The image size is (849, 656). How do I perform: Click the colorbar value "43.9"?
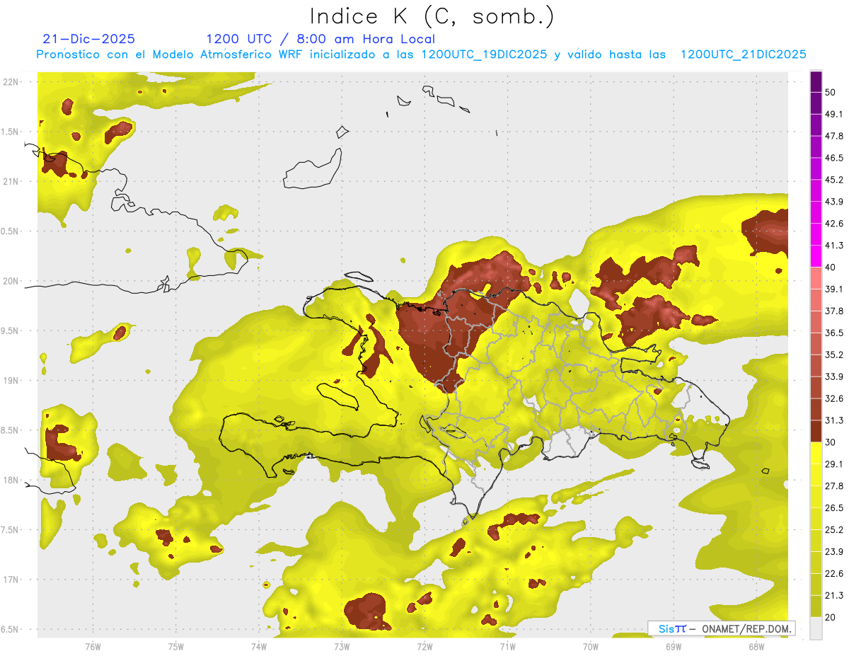pos(833,202)
